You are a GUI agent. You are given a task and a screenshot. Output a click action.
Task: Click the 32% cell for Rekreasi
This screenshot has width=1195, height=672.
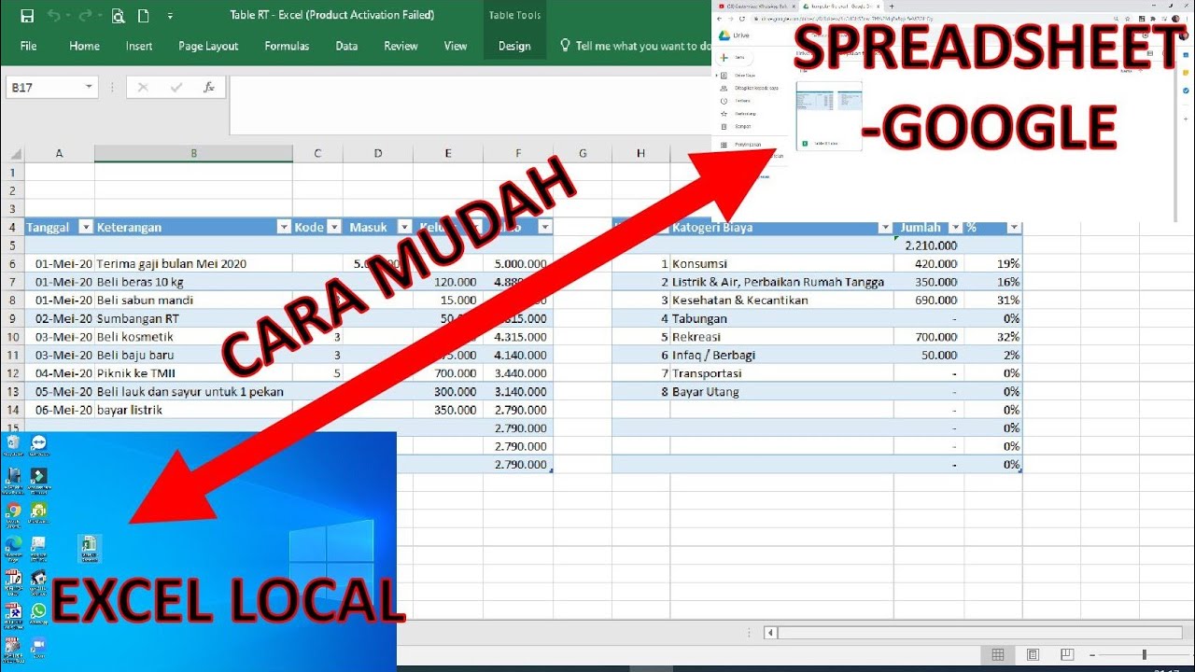click(993, 337)
